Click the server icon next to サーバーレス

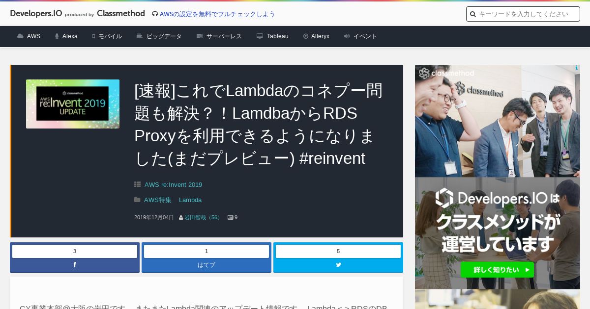tap(200, 36)
